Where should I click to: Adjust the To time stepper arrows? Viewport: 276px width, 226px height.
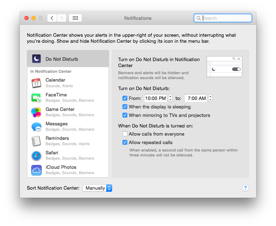click(210, 98)
